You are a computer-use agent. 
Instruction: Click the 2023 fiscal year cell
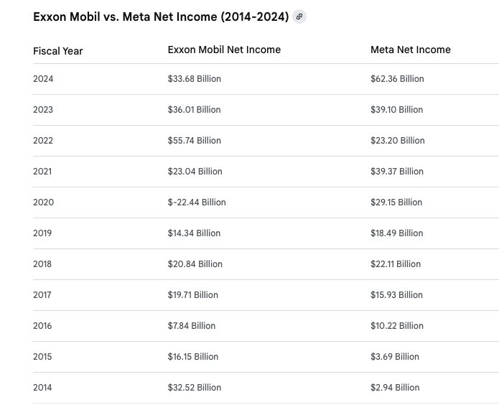pyautogui.click(x=43, y=110)
